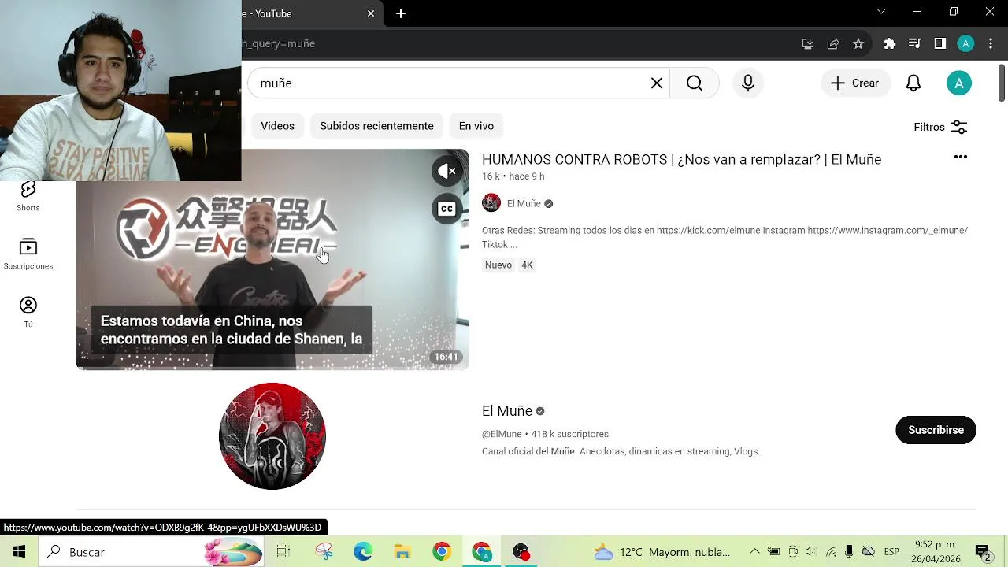The width and height of the screenshot is (1008, 567).
Task: Open the Chrome three-dot menu
Action: (x=991, y=43)
